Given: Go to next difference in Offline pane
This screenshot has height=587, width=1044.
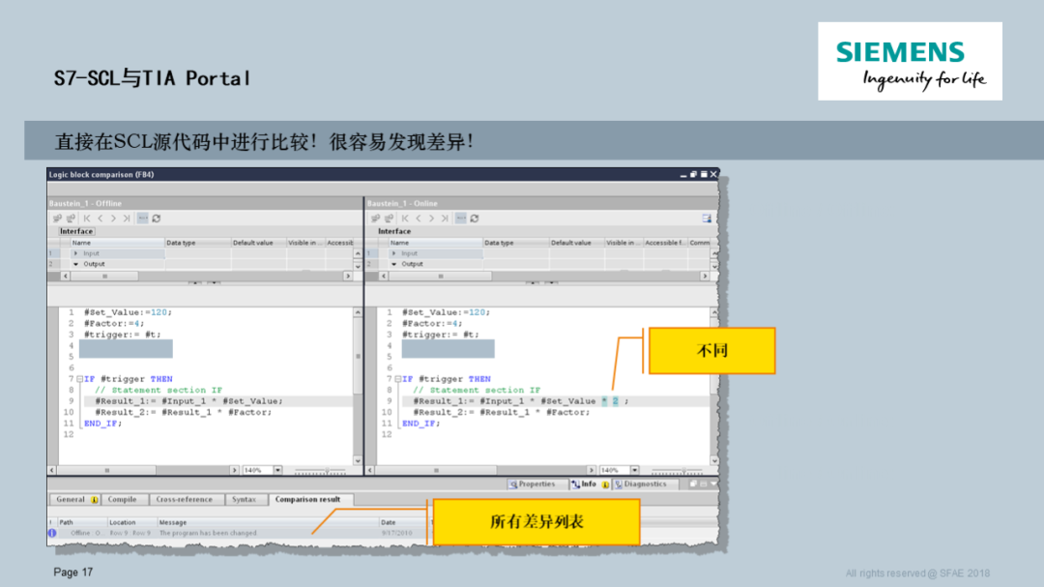Looking at the screenshot, I should click(113, 219).
